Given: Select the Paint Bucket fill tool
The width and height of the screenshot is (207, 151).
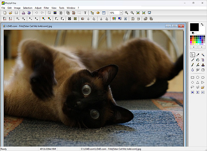Looking at the screenshot, I should pyautogui.click(x=197, y=60).
